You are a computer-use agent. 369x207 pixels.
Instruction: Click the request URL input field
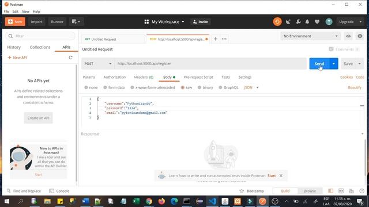[x=210, y=64]
